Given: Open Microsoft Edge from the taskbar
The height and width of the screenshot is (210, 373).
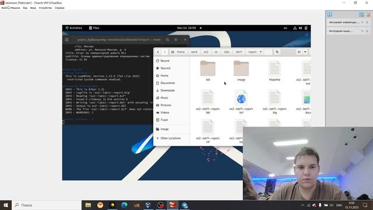Looking at the screenshot, I should pyautogui.click(x=124, y=205).
